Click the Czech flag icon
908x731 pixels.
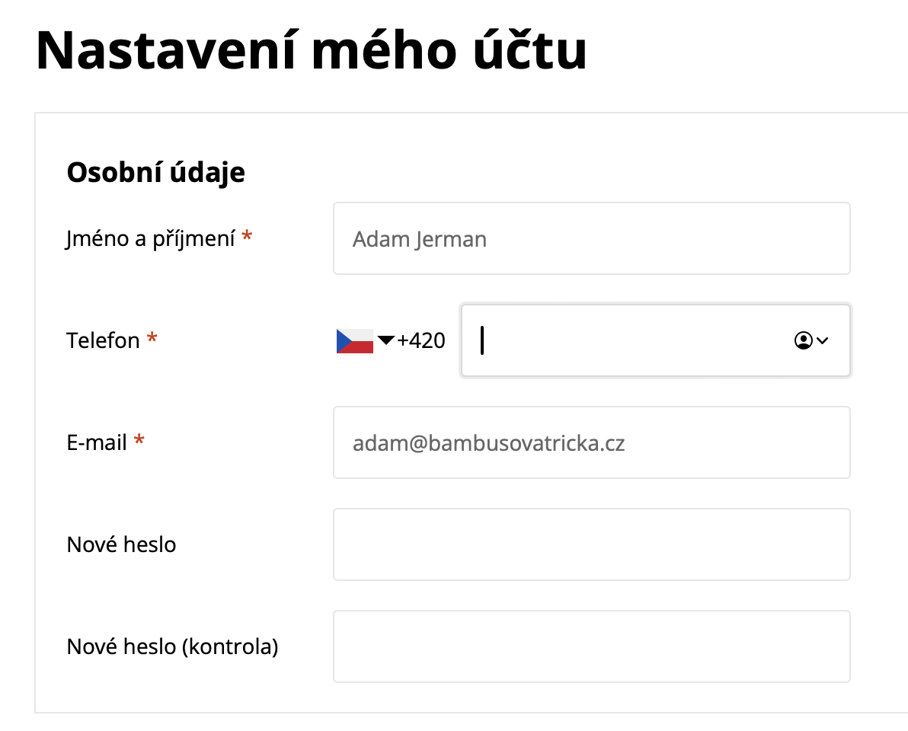[354, 341]
